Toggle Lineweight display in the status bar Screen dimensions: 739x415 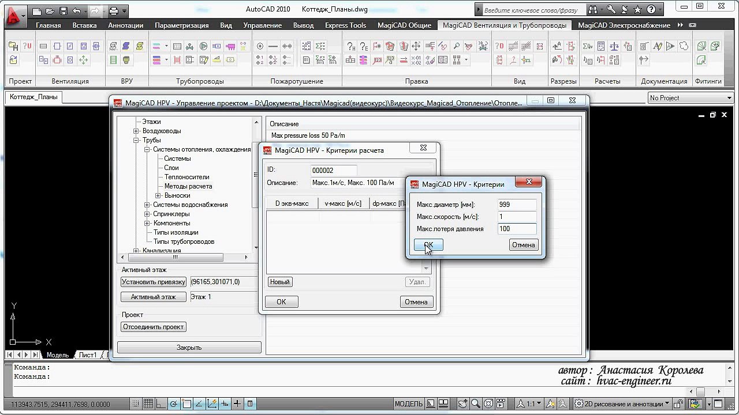[x=237, y=404]
